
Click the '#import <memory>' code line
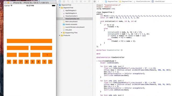104,7
